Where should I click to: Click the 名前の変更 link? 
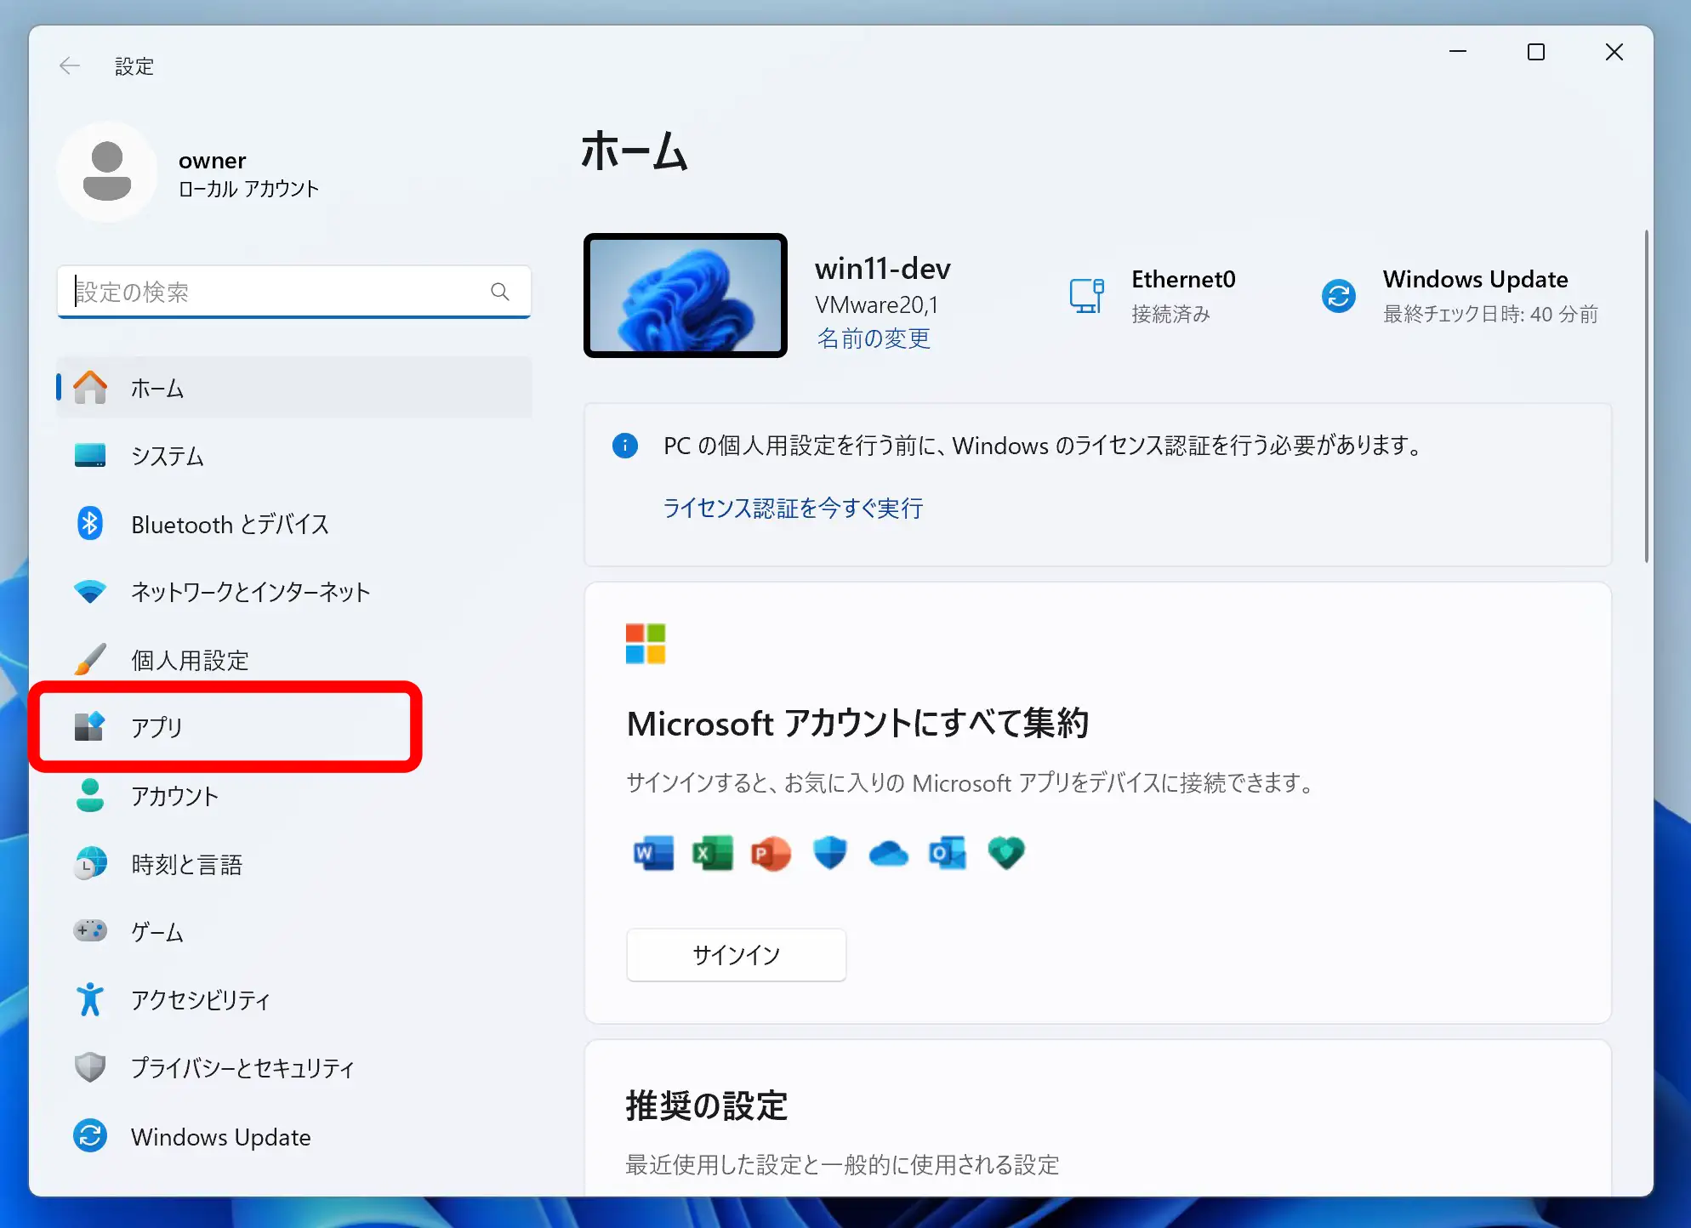874,338
